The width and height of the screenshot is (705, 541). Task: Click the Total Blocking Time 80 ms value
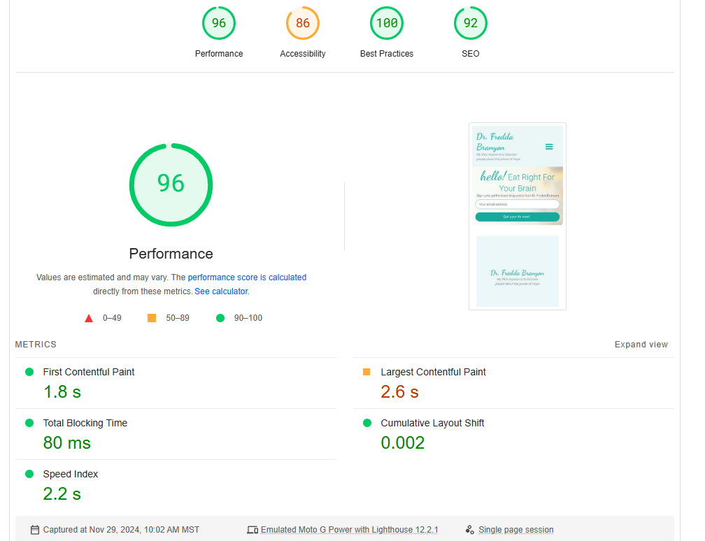pyautogui.click(x=67, y=443)
